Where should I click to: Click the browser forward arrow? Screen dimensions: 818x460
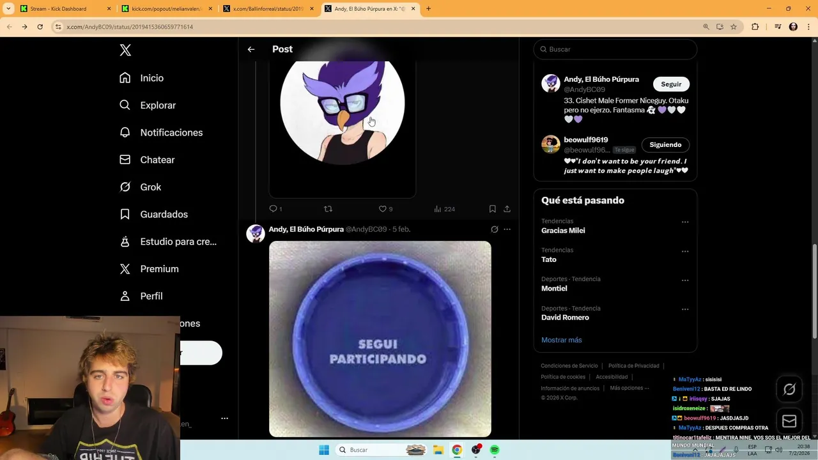[24, 27]
